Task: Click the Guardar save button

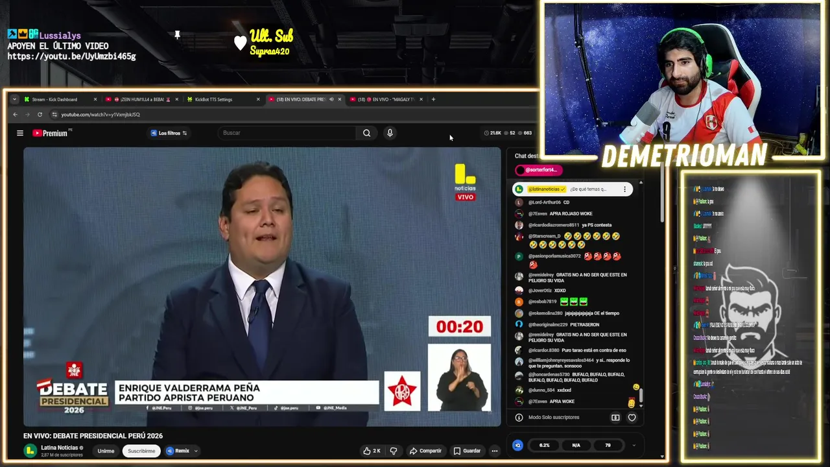Action: tap(467, 451)
